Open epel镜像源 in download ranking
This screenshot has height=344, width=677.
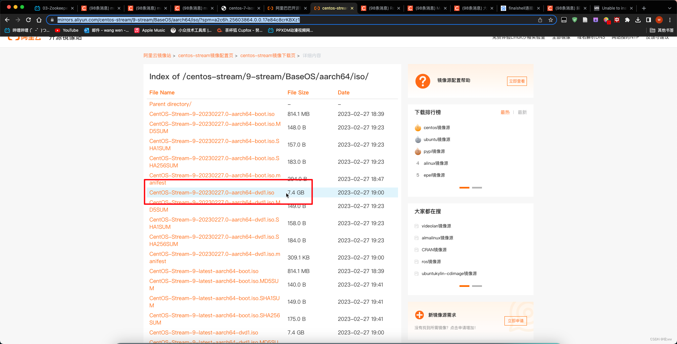pos(434,175)
